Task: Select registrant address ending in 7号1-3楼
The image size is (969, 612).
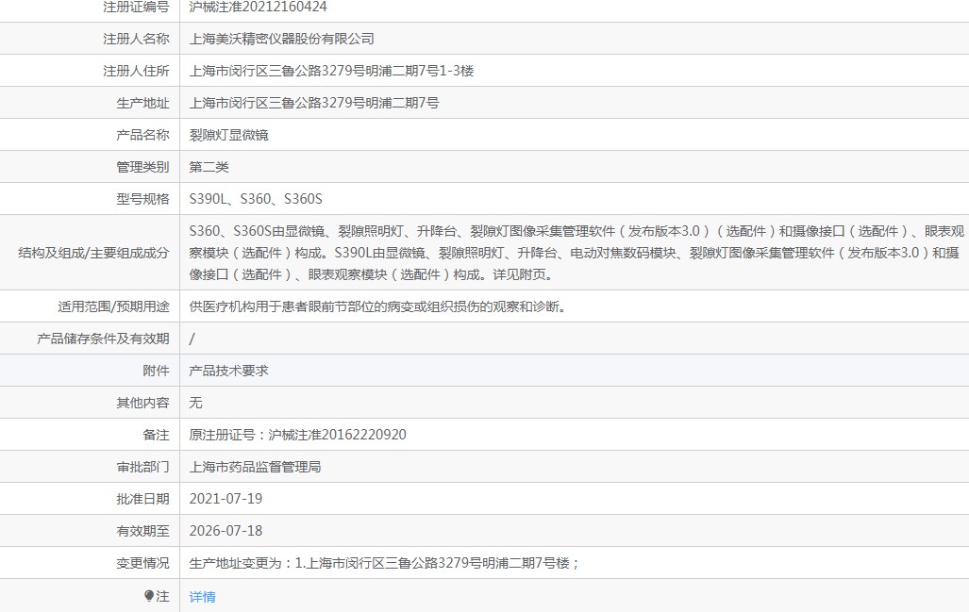Action: click(331, 71)
